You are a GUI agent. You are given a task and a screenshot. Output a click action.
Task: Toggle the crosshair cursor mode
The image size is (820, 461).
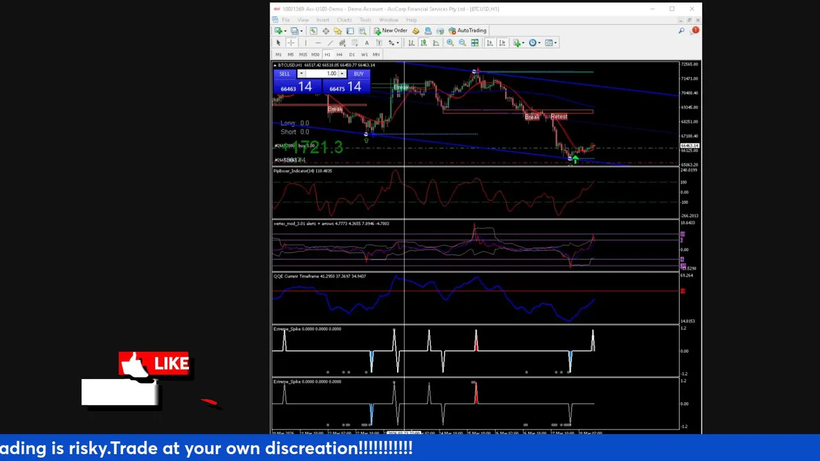pyautogui.click(x=291, y=43)
